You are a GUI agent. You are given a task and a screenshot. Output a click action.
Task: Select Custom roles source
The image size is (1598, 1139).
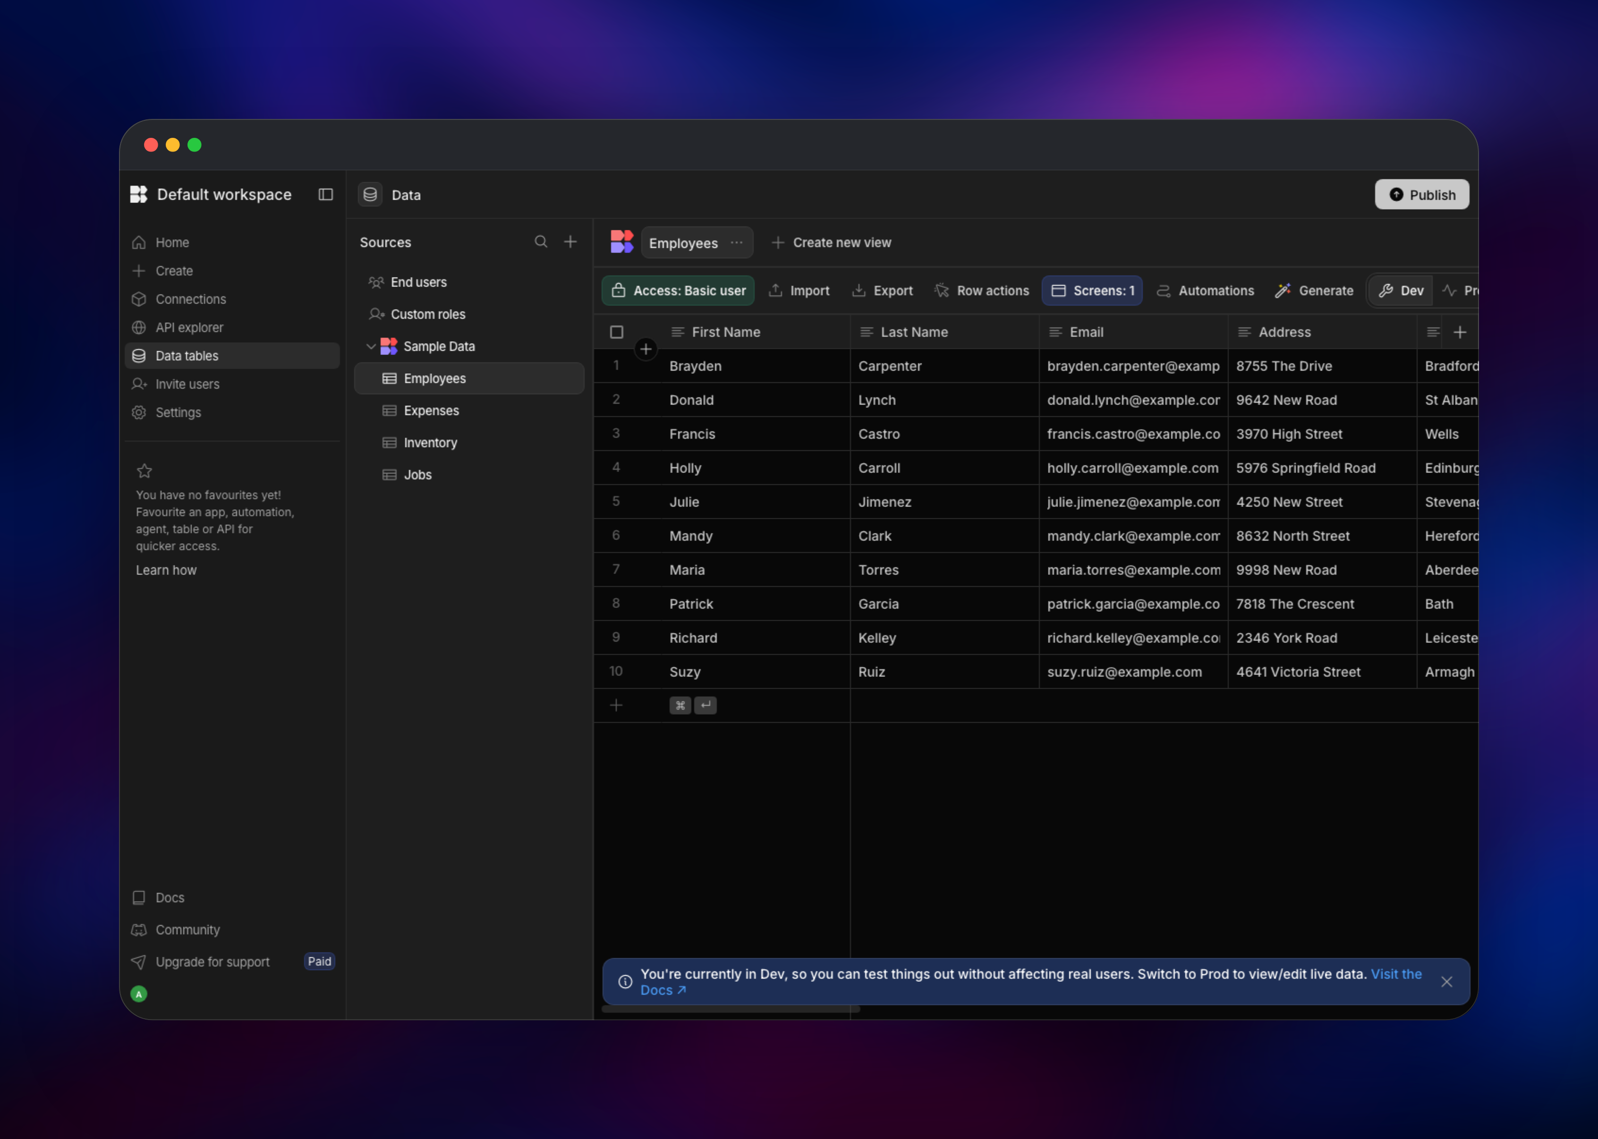tap(468, 314)
